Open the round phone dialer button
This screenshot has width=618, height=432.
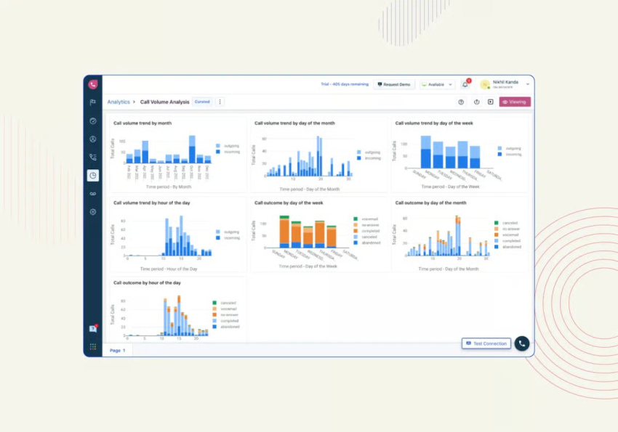tap(521, 343)
